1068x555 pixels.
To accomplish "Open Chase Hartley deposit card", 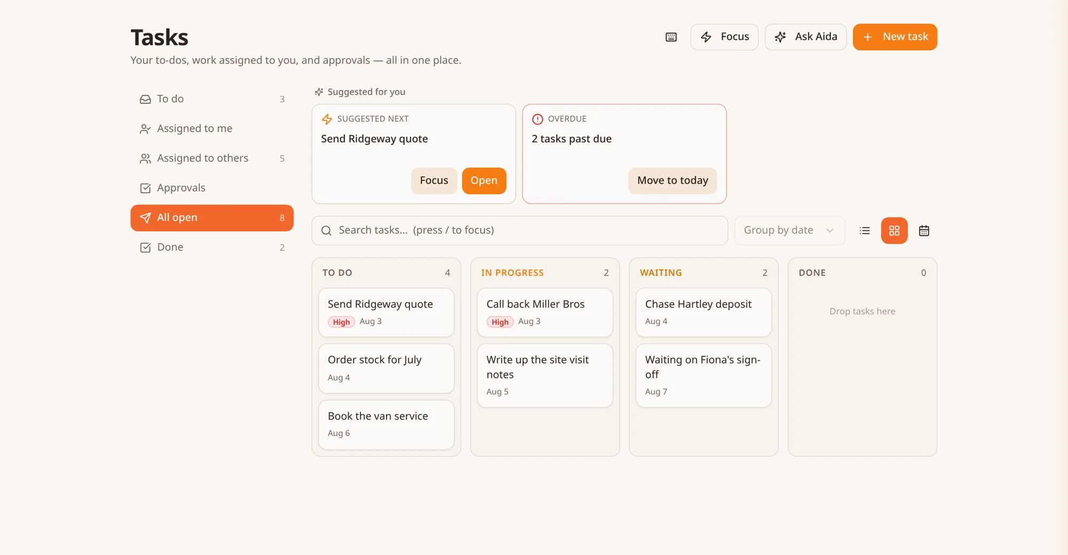I will click(x=703, y=312).
